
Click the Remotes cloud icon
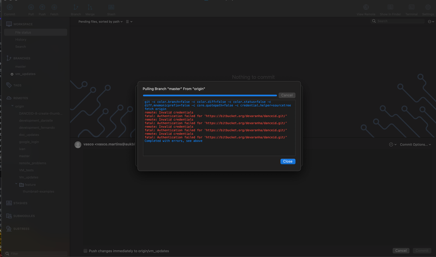click(9, 98)
